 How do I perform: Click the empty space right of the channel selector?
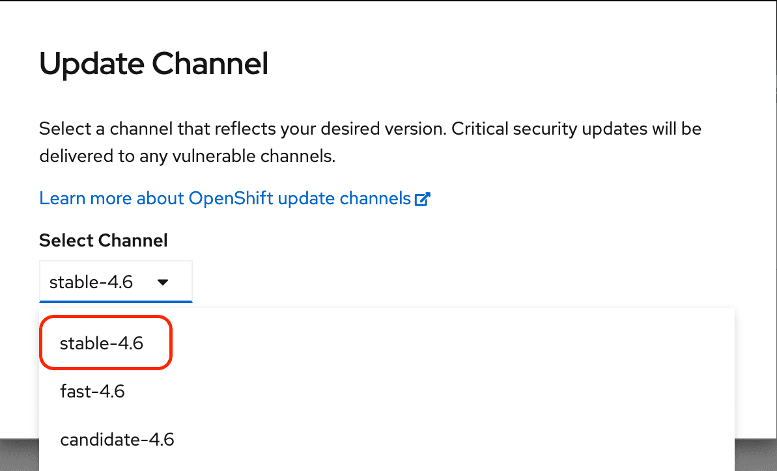pos(446,282)
